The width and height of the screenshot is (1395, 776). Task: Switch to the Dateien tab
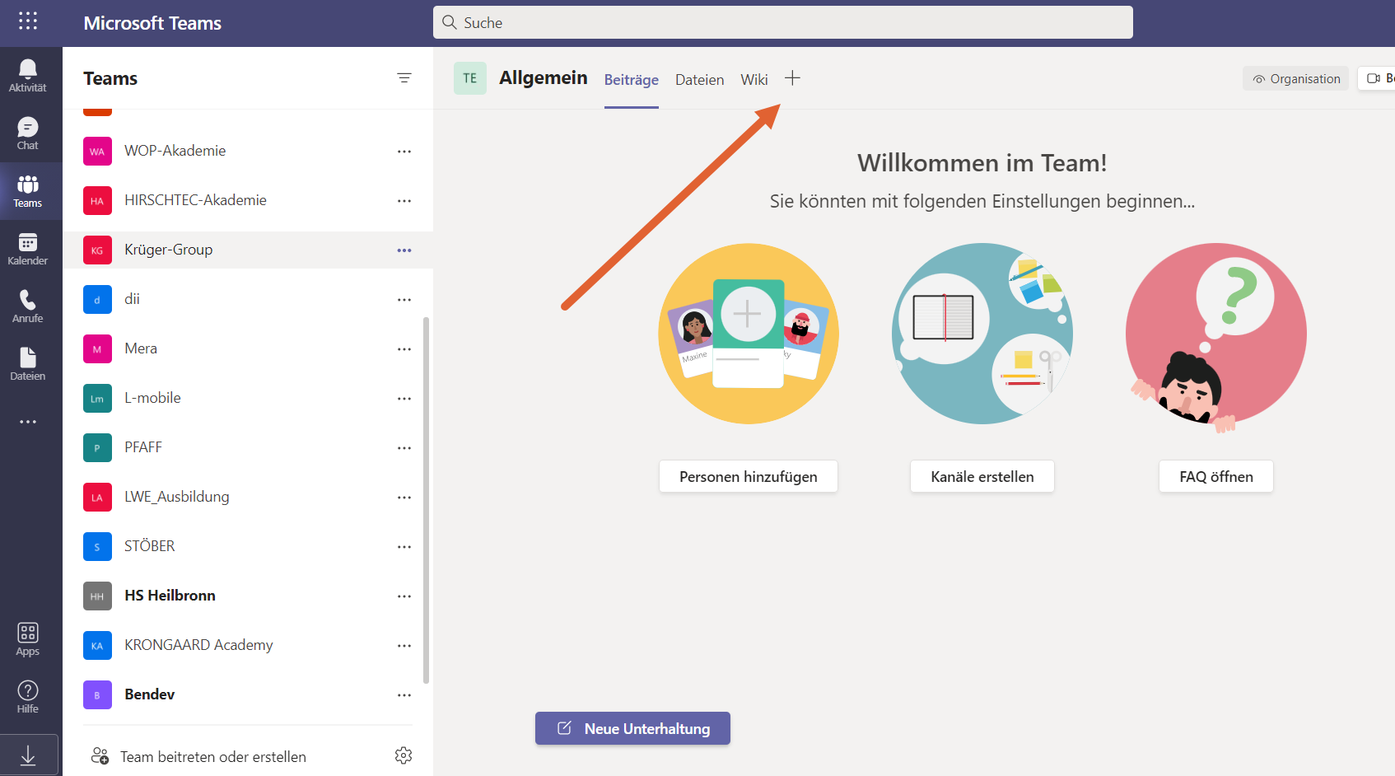click(699, 80)
